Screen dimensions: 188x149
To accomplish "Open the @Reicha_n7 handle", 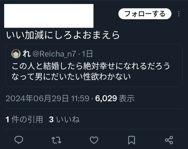I will click(x=54, y=54).
